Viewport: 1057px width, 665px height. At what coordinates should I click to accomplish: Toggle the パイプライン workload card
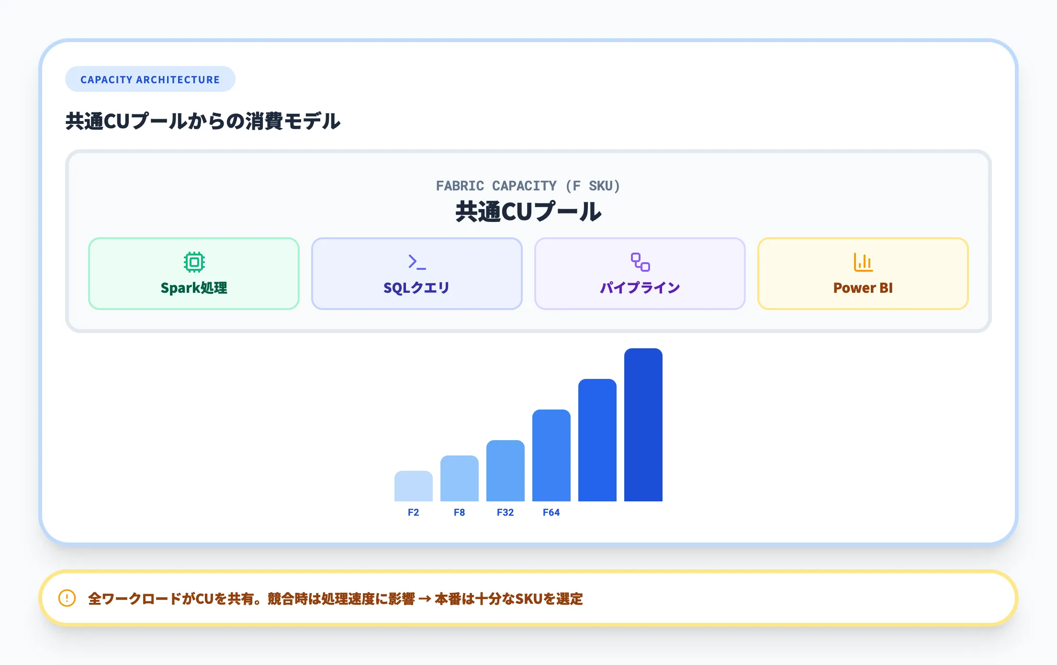pos(640,273)
